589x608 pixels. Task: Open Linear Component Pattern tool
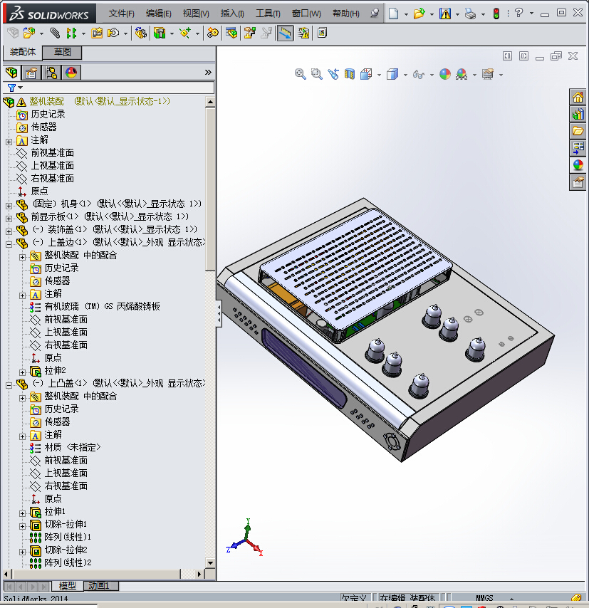pyautogui.click(x=71, y=33)
